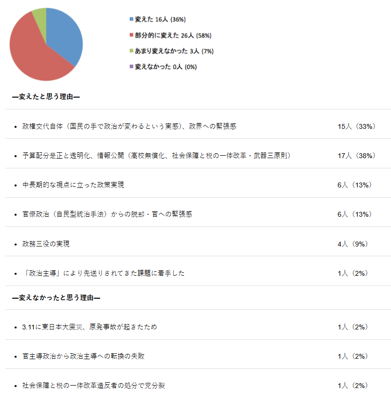Click the heading —変えたと思う理由—
This screenshot has width=391, height=409.
tap(46, 97)
